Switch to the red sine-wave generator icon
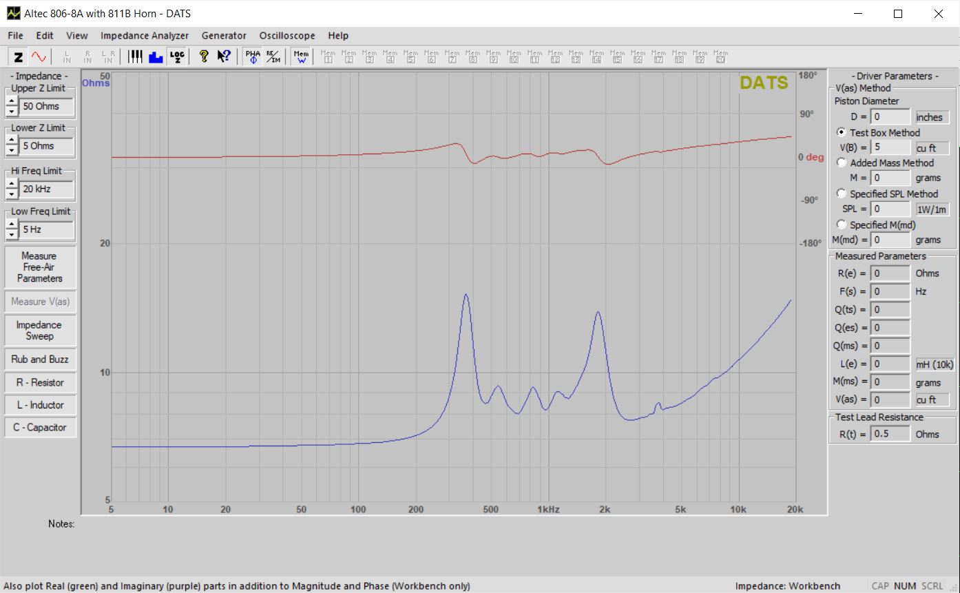960x593 pixels. (38, 56)
